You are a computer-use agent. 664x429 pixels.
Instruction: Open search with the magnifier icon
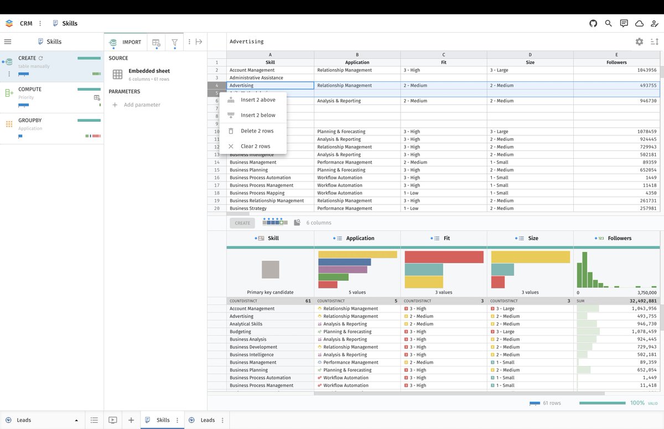coord(609,23)
